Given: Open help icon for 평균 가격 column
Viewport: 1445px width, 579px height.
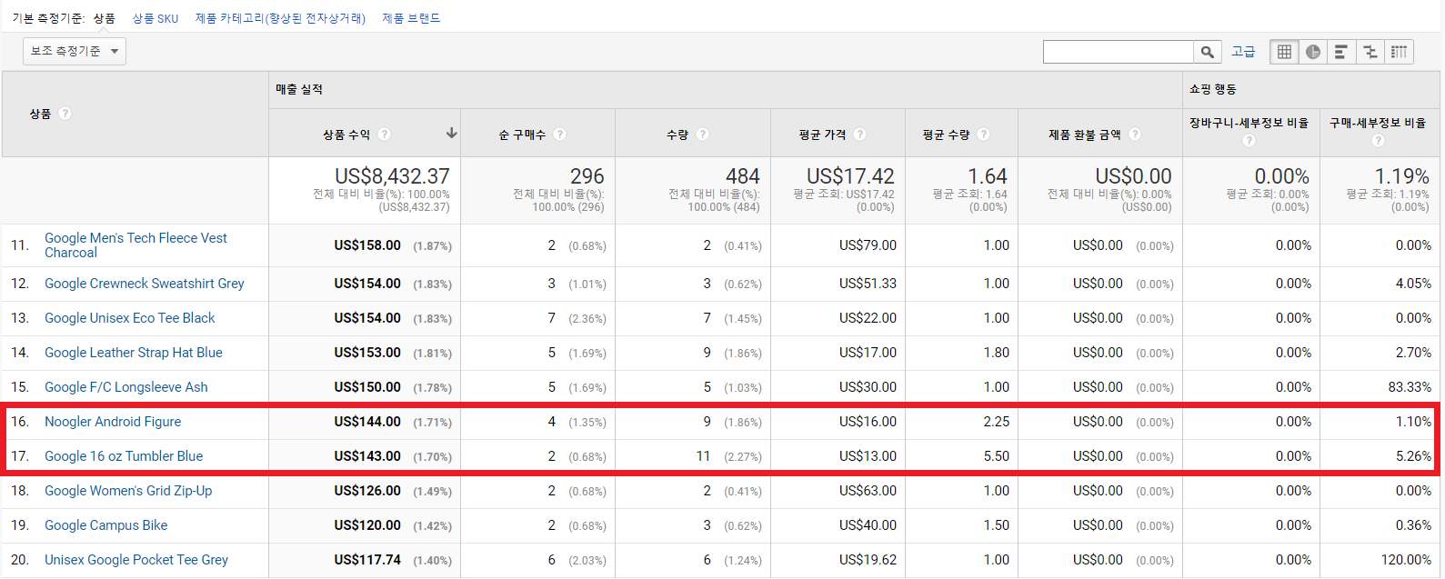Looking at the screenshot, I should (x=860, y=135).
